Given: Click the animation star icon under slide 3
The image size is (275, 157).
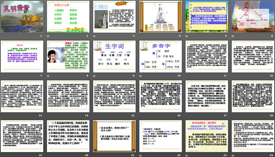Looking at the screenshot, I should pyautogui.click(x=94, y=36).
